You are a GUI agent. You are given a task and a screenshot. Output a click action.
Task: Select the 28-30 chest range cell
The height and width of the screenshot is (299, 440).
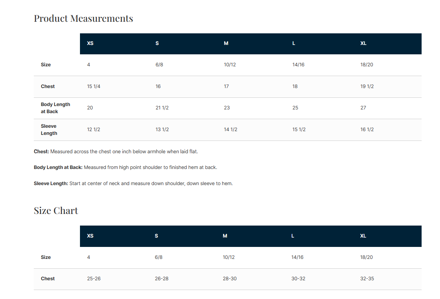(x=230, y=279)
